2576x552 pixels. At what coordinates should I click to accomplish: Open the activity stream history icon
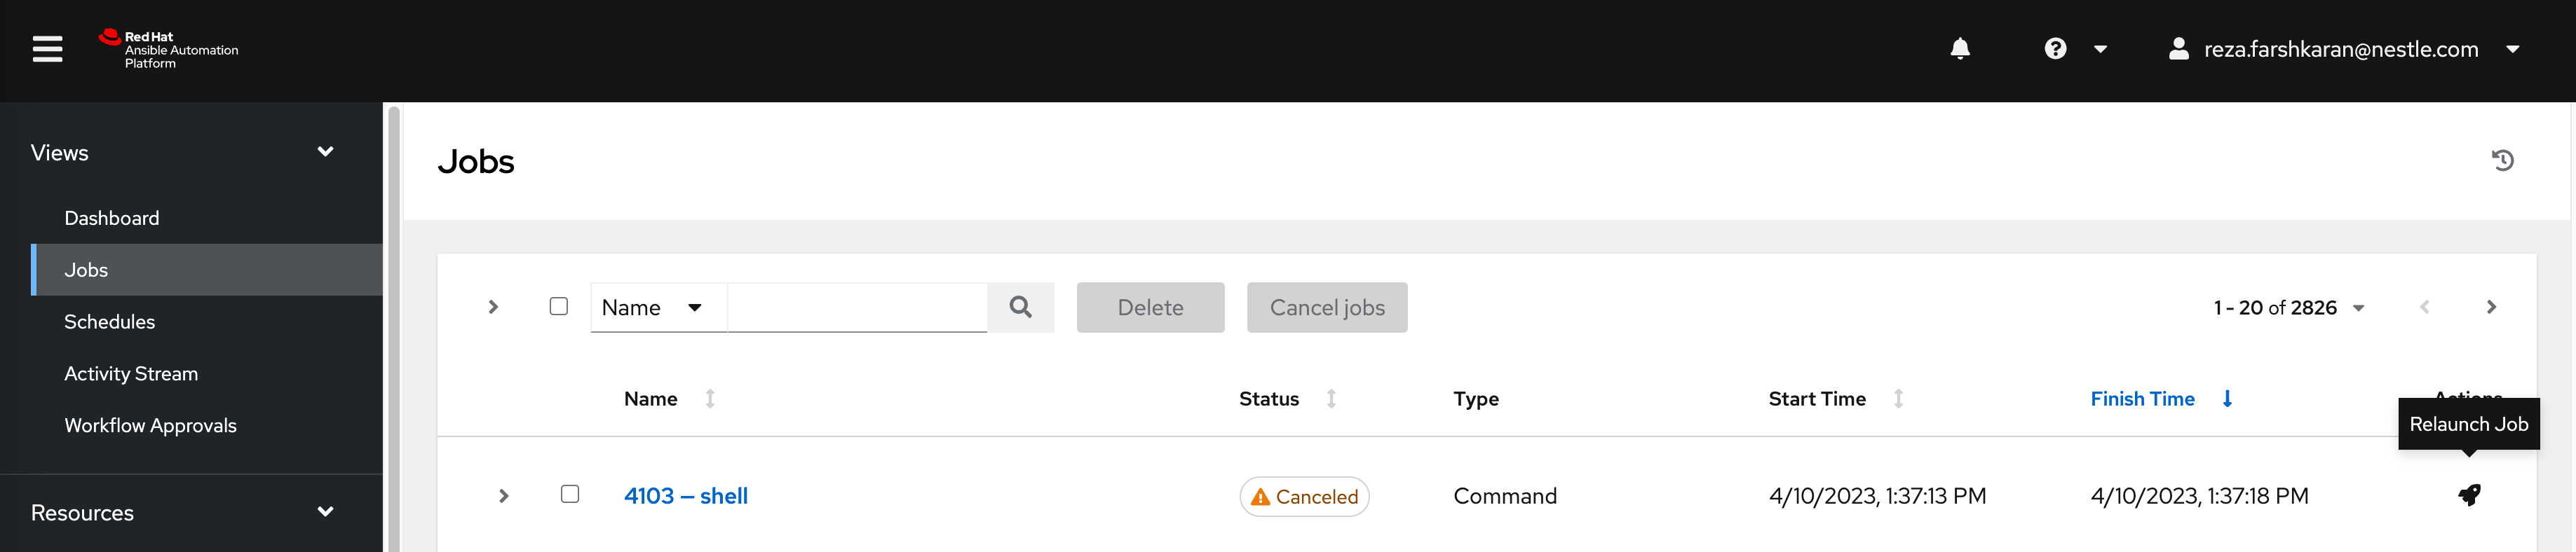[2502, 160]
